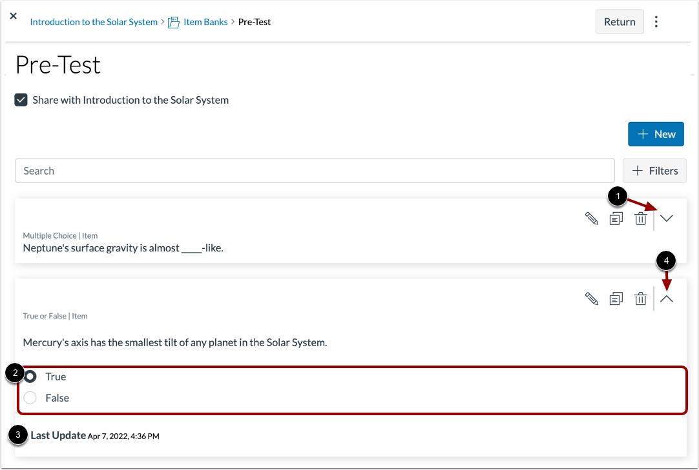Open the Item Banks breadcrumb icon
Screen dimensions: 699x470
(x=172, y=21)
